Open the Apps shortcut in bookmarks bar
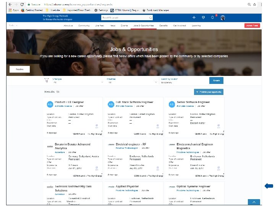 [x=14, y=10]
